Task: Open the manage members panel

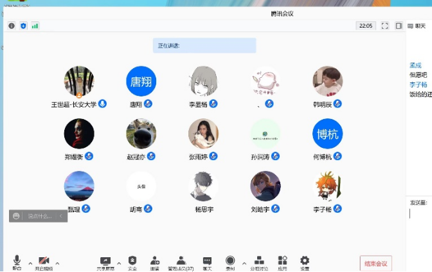Action: pos(181,260)
